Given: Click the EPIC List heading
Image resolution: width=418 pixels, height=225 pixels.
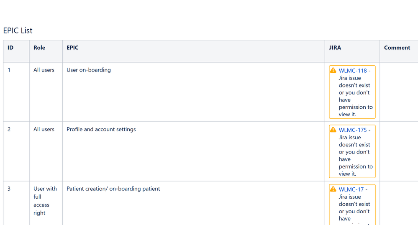Looking at the screenshot, I should tap(18, 31).
